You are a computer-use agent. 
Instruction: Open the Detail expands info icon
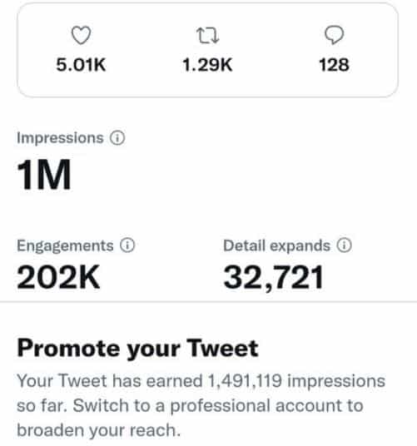(345, 245)
